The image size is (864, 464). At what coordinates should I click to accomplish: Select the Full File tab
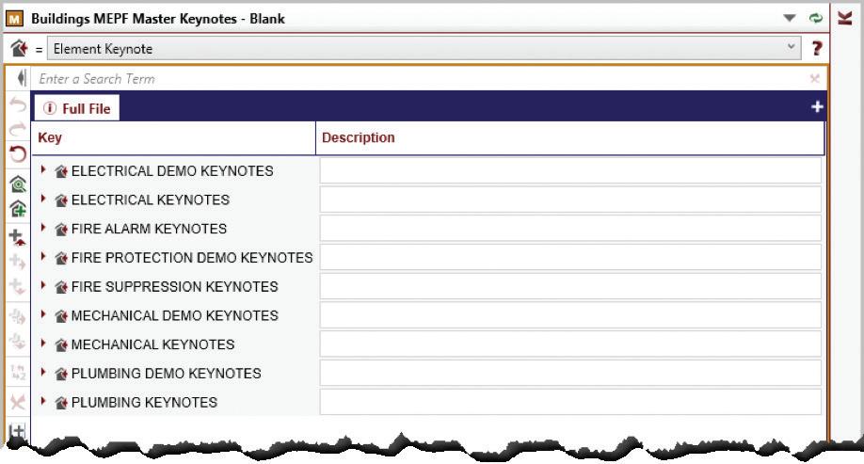click(x=77, y=108)
